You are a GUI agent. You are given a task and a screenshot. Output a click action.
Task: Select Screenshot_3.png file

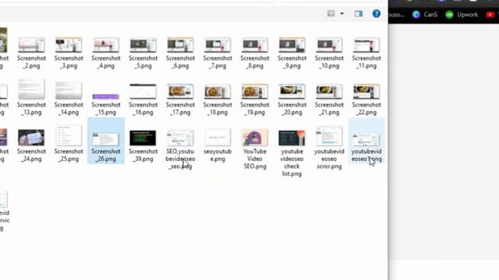(69, 53)
